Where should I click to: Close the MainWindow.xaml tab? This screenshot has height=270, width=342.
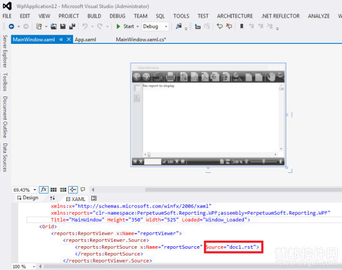[69, 39]
